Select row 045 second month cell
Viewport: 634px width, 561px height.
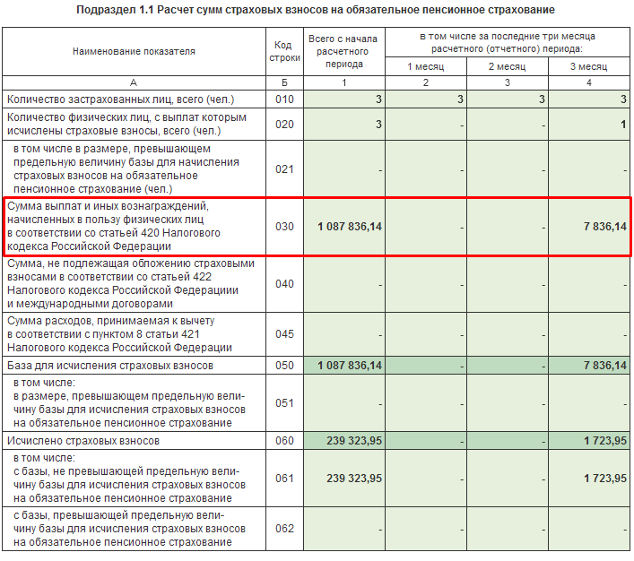click(x=508, y=334)
